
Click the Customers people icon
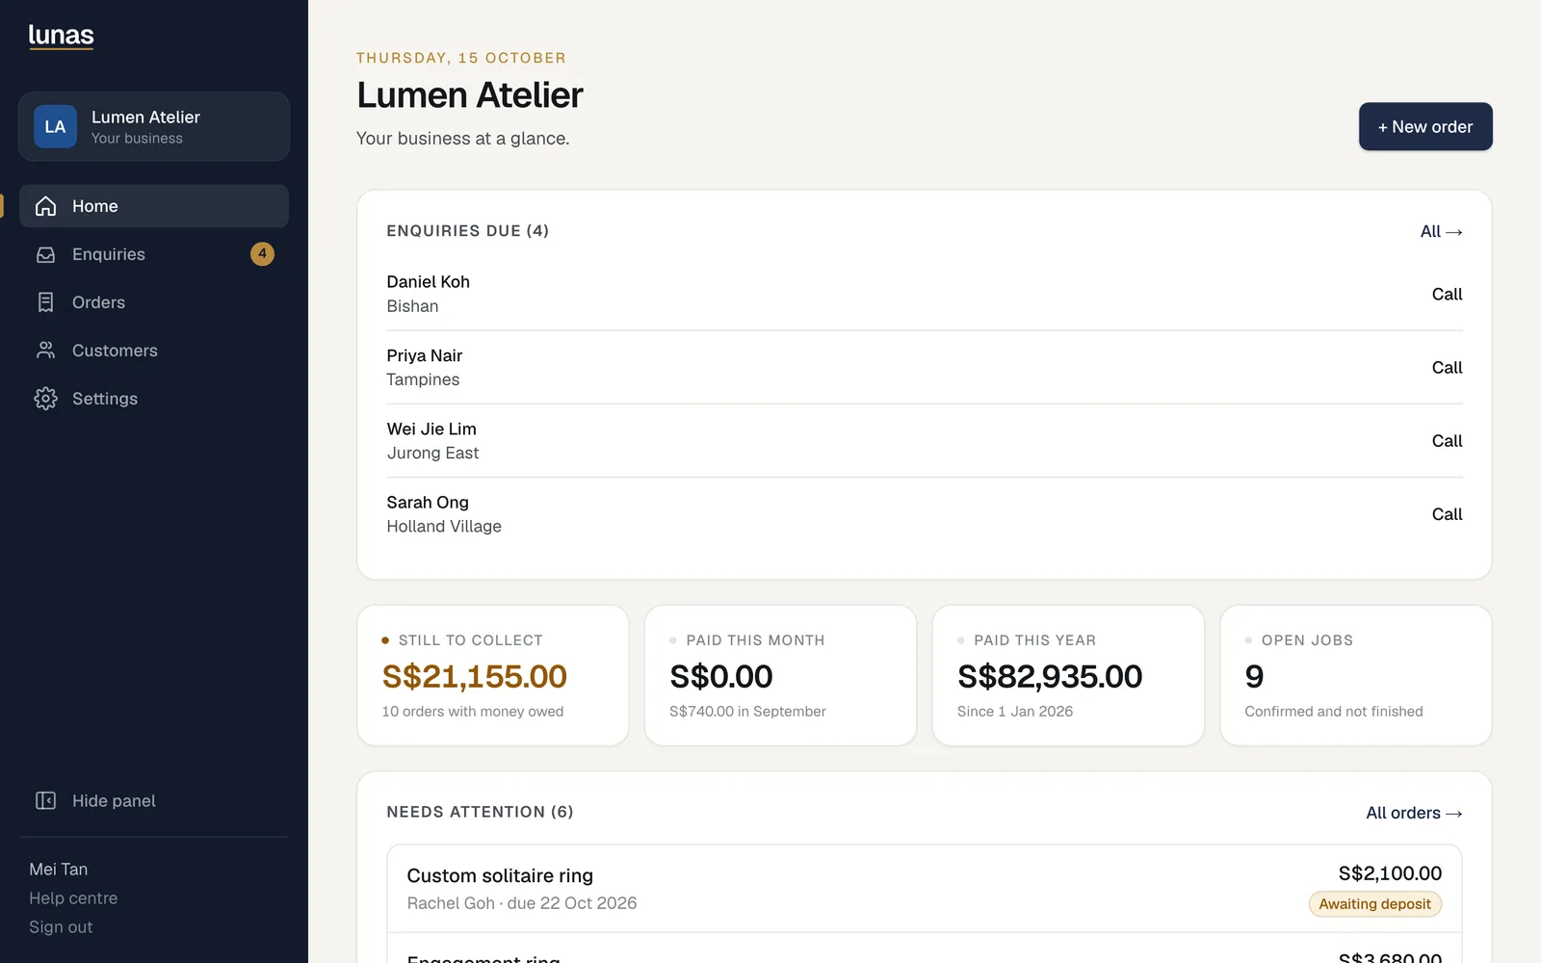tap(45, 351)
